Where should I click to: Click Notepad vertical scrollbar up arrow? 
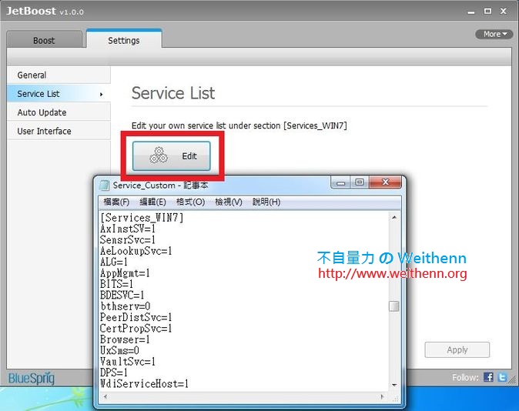pos(394,217)
